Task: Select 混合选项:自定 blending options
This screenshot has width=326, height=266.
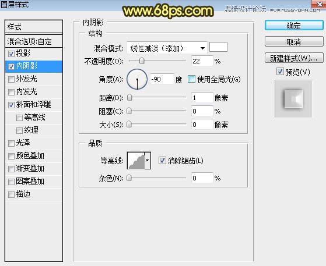Action: 34,41
